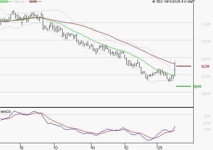Click the 6000 price axis label
The image size is (213, 150).
(x=206, y=76)
